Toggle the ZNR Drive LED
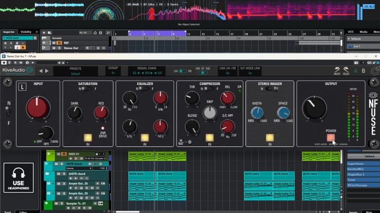380x213 pixels. [x=103, y=128]
